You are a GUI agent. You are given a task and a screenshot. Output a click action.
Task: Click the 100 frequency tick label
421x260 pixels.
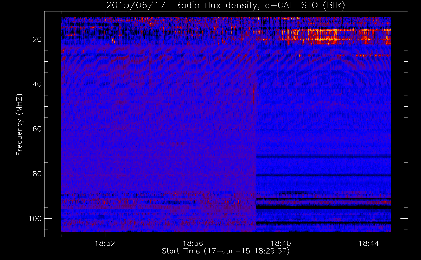(35, 218)
